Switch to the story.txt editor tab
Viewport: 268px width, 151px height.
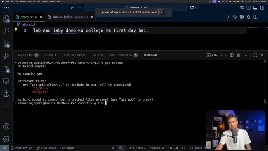tap(28, 17)
